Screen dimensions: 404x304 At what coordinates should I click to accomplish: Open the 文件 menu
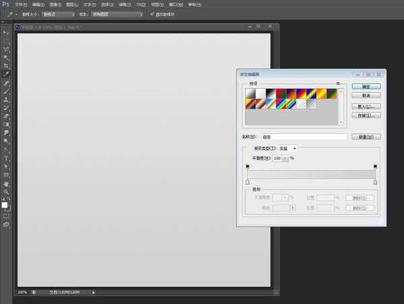(20, 4)
